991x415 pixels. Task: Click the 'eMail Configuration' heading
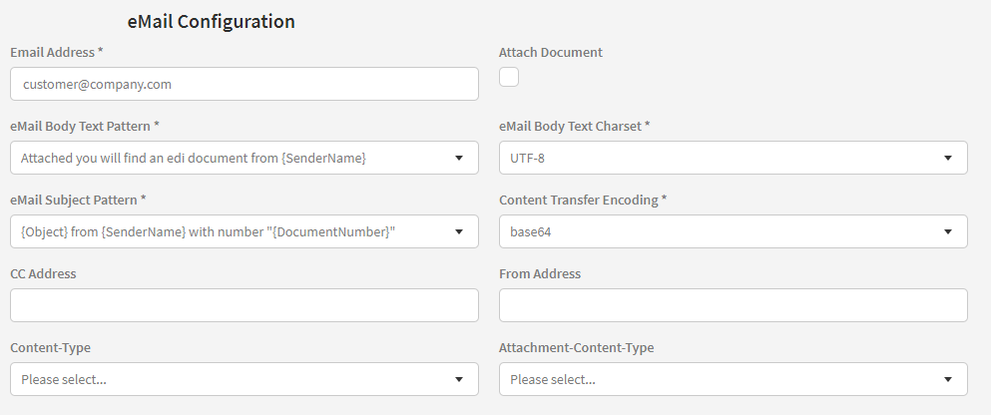(211, 21)
